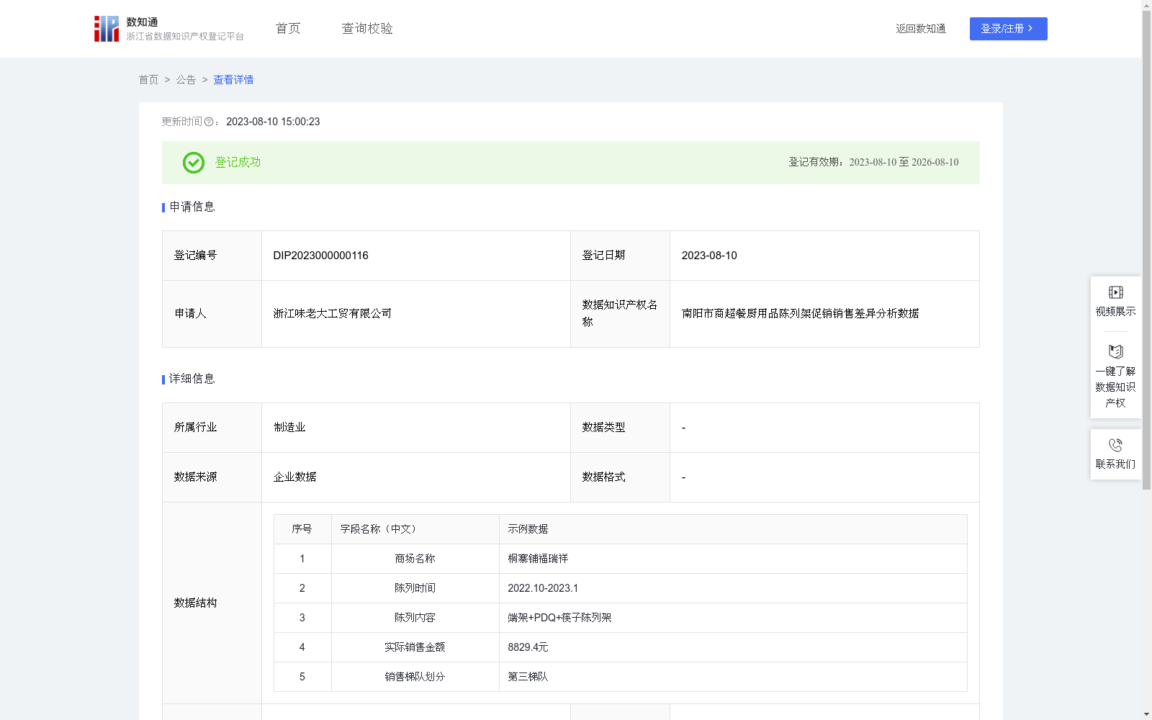
Task: Click the scrollbar down arrow
Action: [x=1146, y=714]
